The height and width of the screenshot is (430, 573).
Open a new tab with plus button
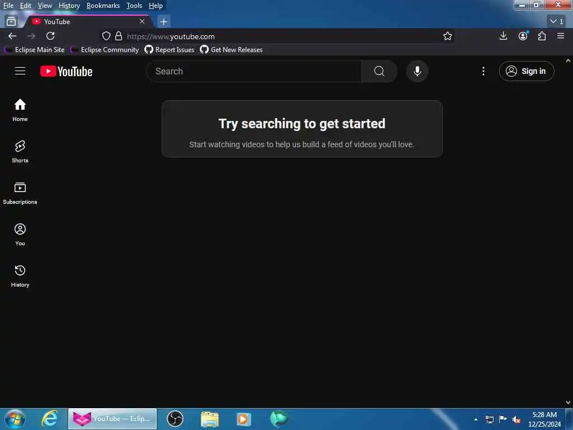(x=164, y=22)
